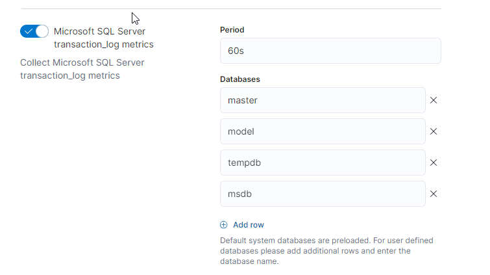
Task: Select the tempdb database input field
Action: [x=323, y=163]
